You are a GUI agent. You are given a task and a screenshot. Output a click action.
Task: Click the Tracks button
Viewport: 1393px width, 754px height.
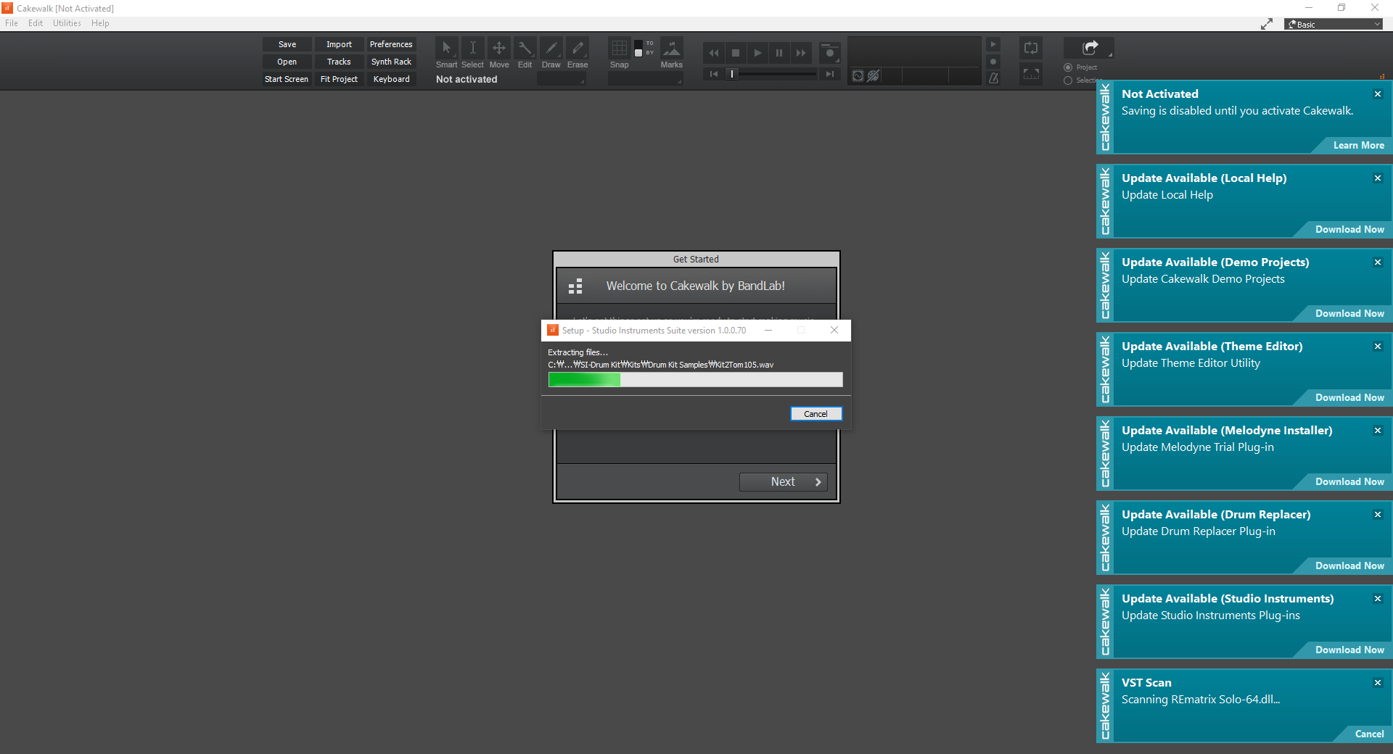coord(339,62)
